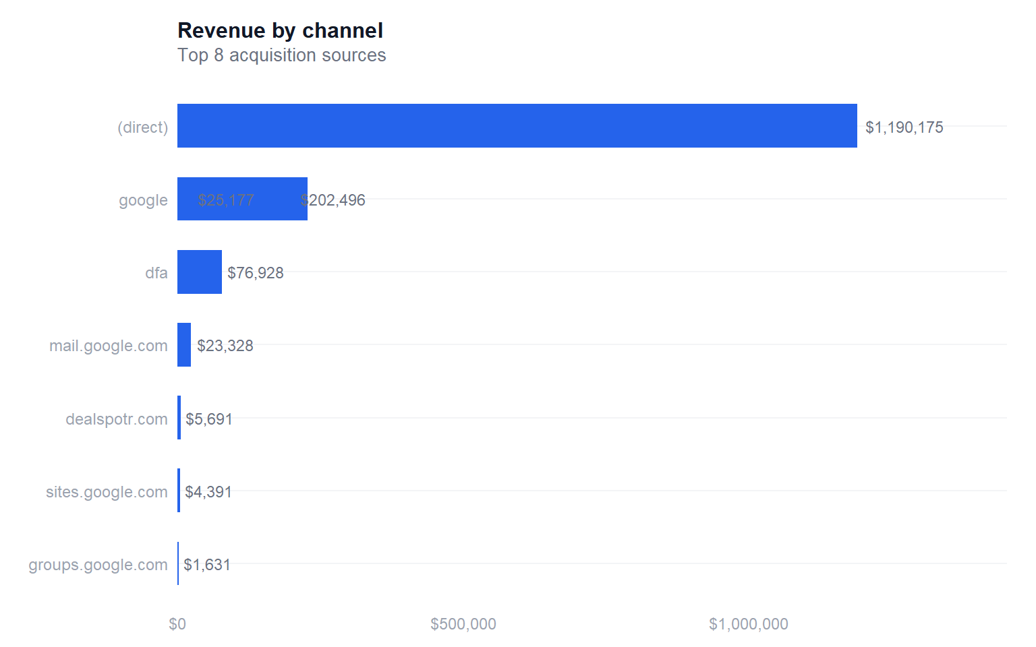Viewport: 1036px width, 647px height.
Task: Click the $1,000,000 axis tick label
Action: [x=749, y=624]
